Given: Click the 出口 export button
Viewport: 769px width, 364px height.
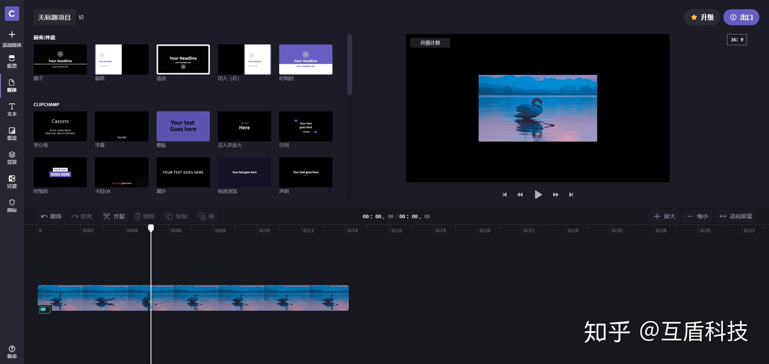Looking at the screenshot, I should [741, 17].
